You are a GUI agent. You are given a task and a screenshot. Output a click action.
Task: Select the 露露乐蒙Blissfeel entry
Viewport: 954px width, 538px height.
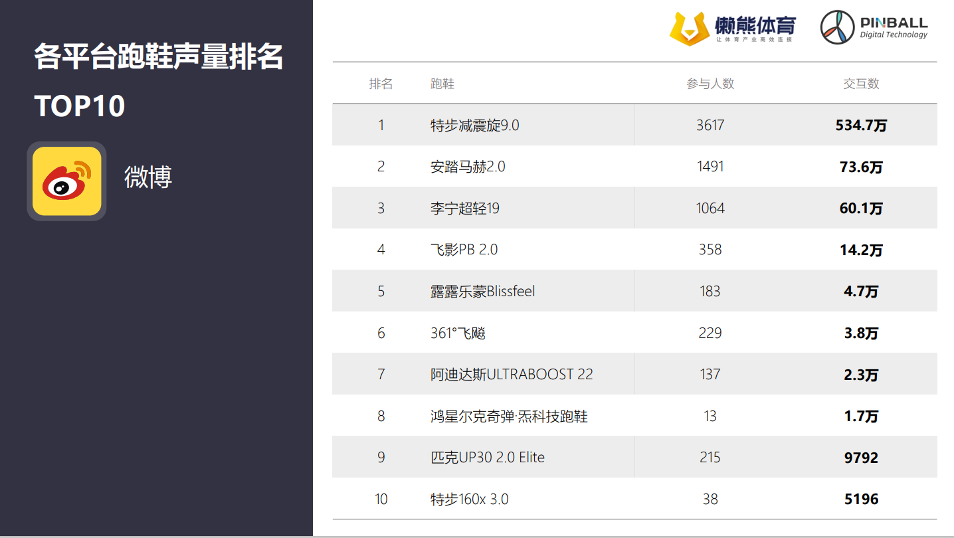click(482, 292)
